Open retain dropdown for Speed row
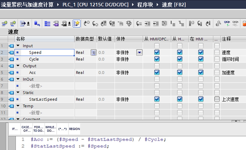 coord(139,52)
